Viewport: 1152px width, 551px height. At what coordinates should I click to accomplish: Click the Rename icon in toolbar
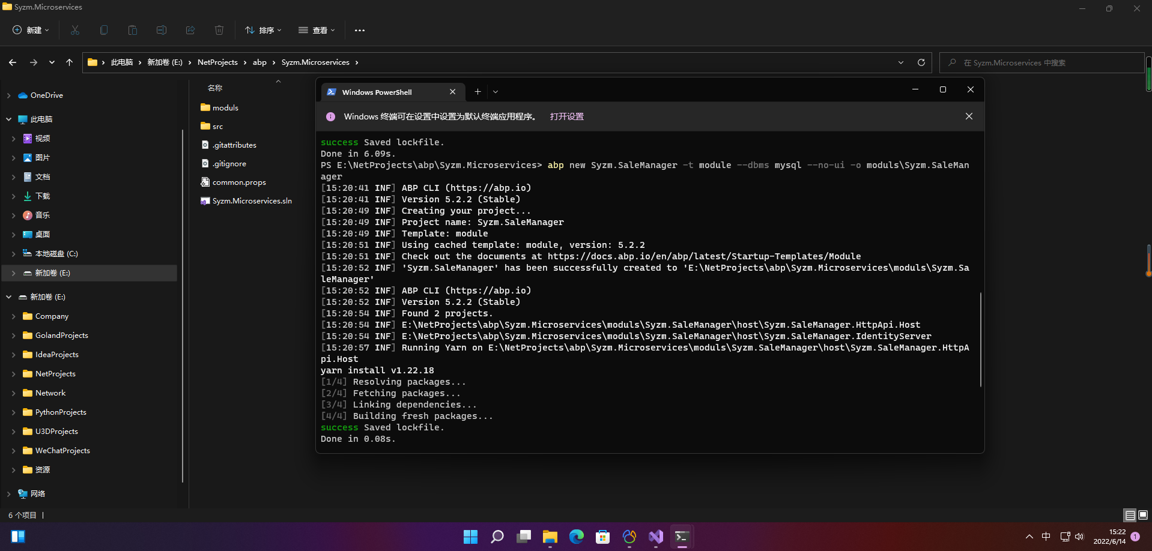click(x=162, y=30)
